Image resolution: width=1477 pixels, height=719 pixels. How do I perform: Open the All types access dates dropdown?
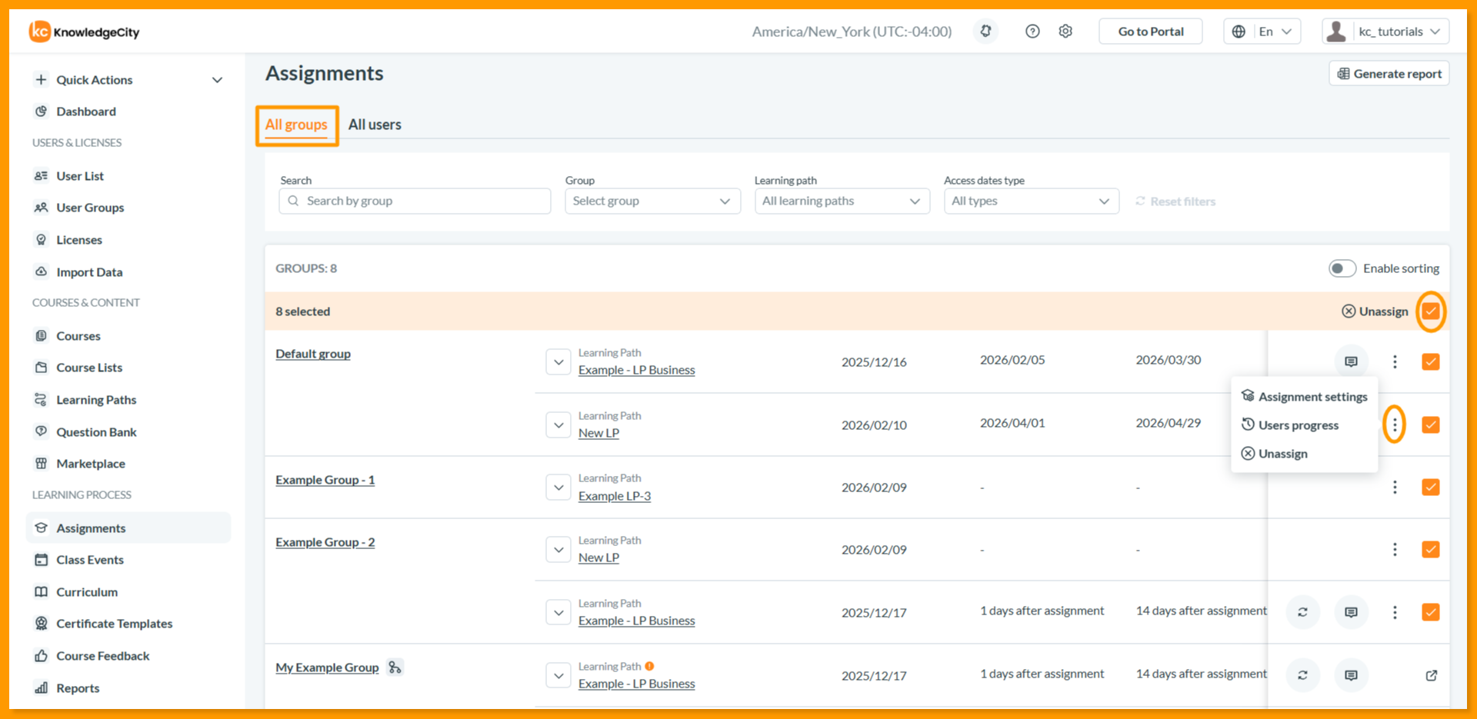1031,201
